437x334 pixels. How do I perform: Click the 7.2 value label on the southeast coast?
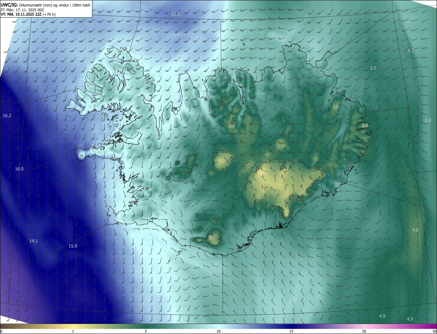coord(337,185)
